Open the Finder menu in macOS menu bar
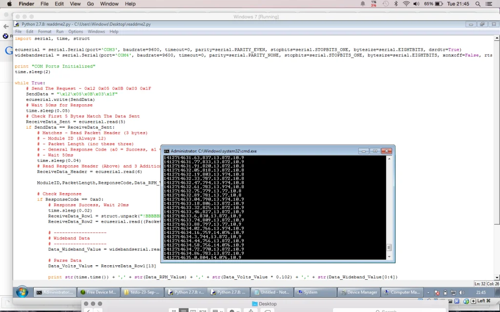Image resolution: width=500 pixels, height=312 pixels. (x=26, y=4)
